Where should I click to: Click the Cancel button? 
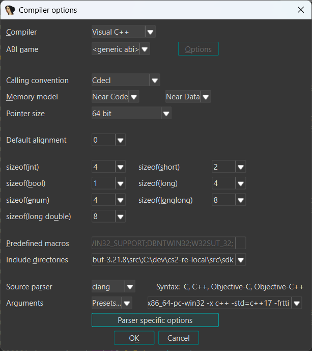[x=179, y=338]
